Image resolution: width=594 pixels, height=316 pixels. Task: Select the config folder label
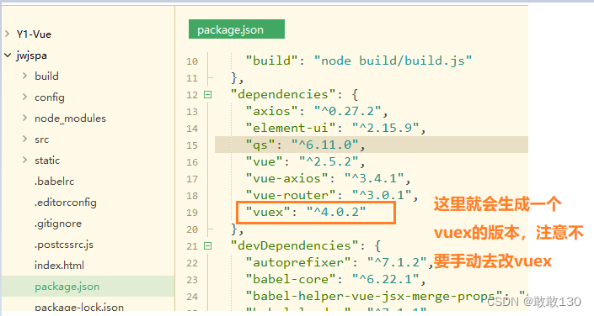point(50,97)
